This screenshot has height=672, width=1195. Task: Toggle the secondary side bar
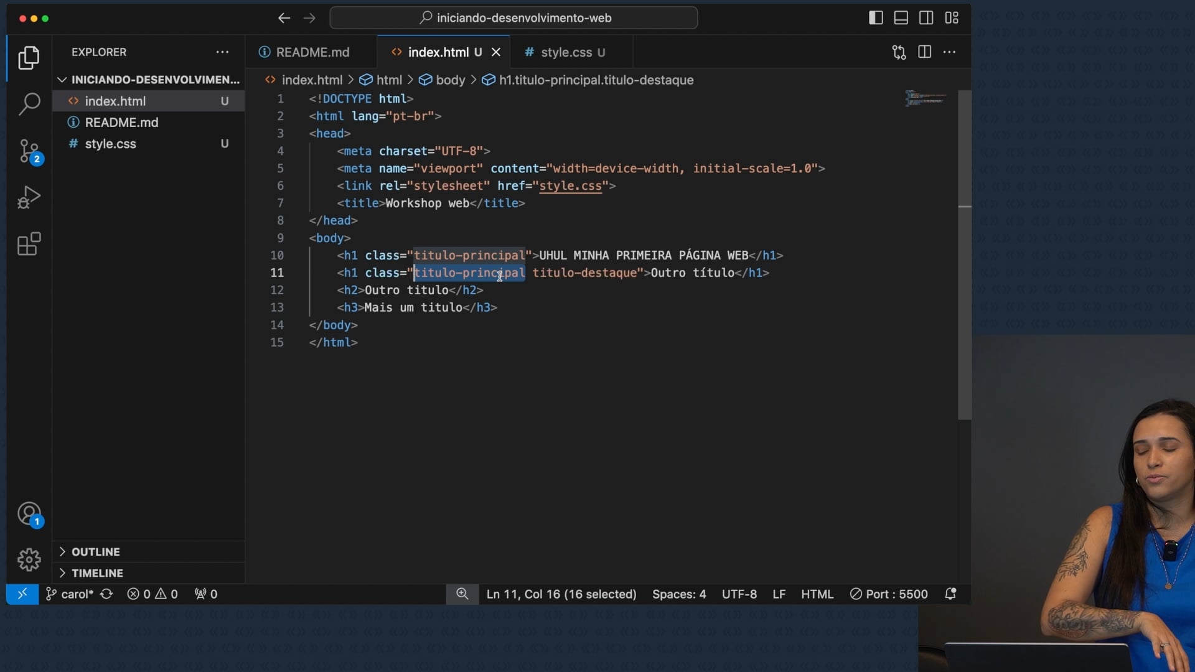[926, 18]
